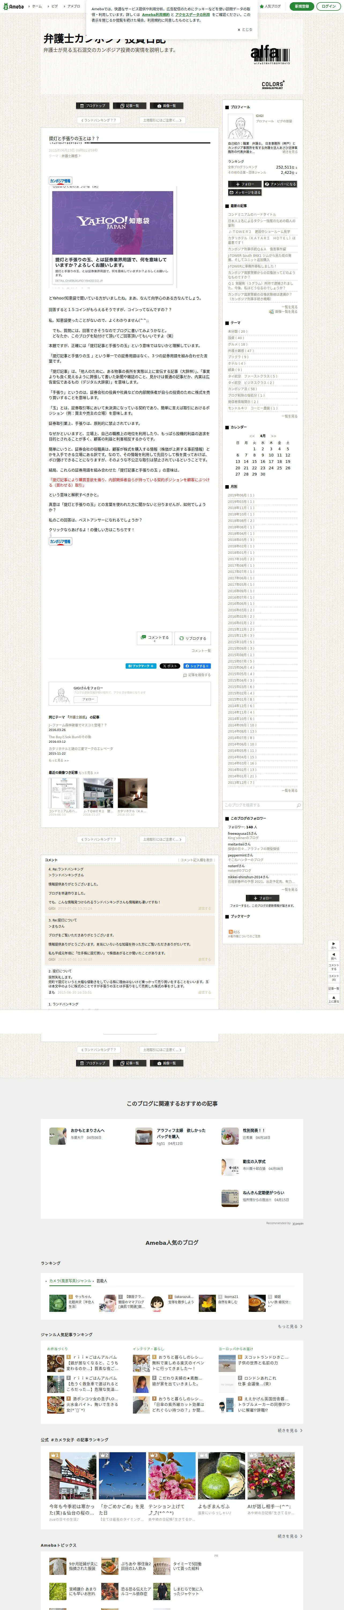Select 芸能人 ranking tab
The height and width of the screenshot is (1610, 344).
point(102,1281)
